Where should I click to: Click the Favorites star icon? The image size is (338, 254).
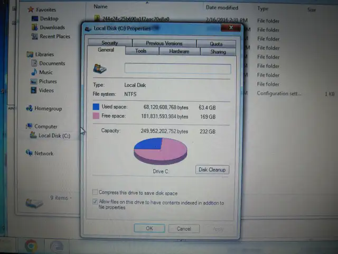pyautogui.click(x=31, y=10)
